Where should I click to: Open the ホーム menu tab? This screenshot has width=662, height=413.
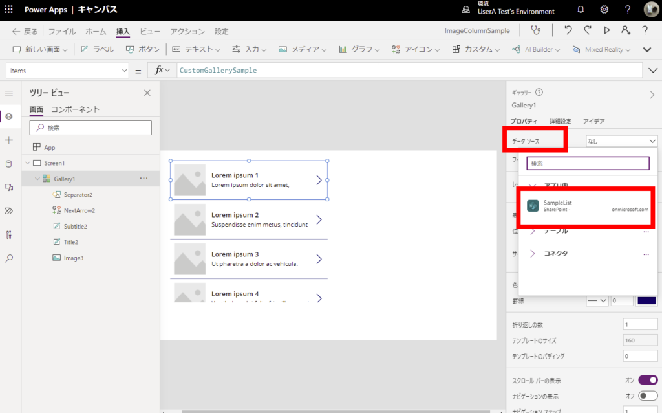(x=96, y=31)
